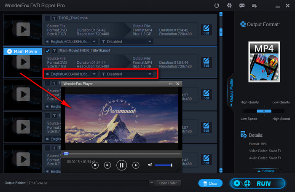Image resolution: width=295 pixels, height=192 pixels.
Task: Check the THOR_Title9.mp4 checkbox
Action: [x=47, y=18]
